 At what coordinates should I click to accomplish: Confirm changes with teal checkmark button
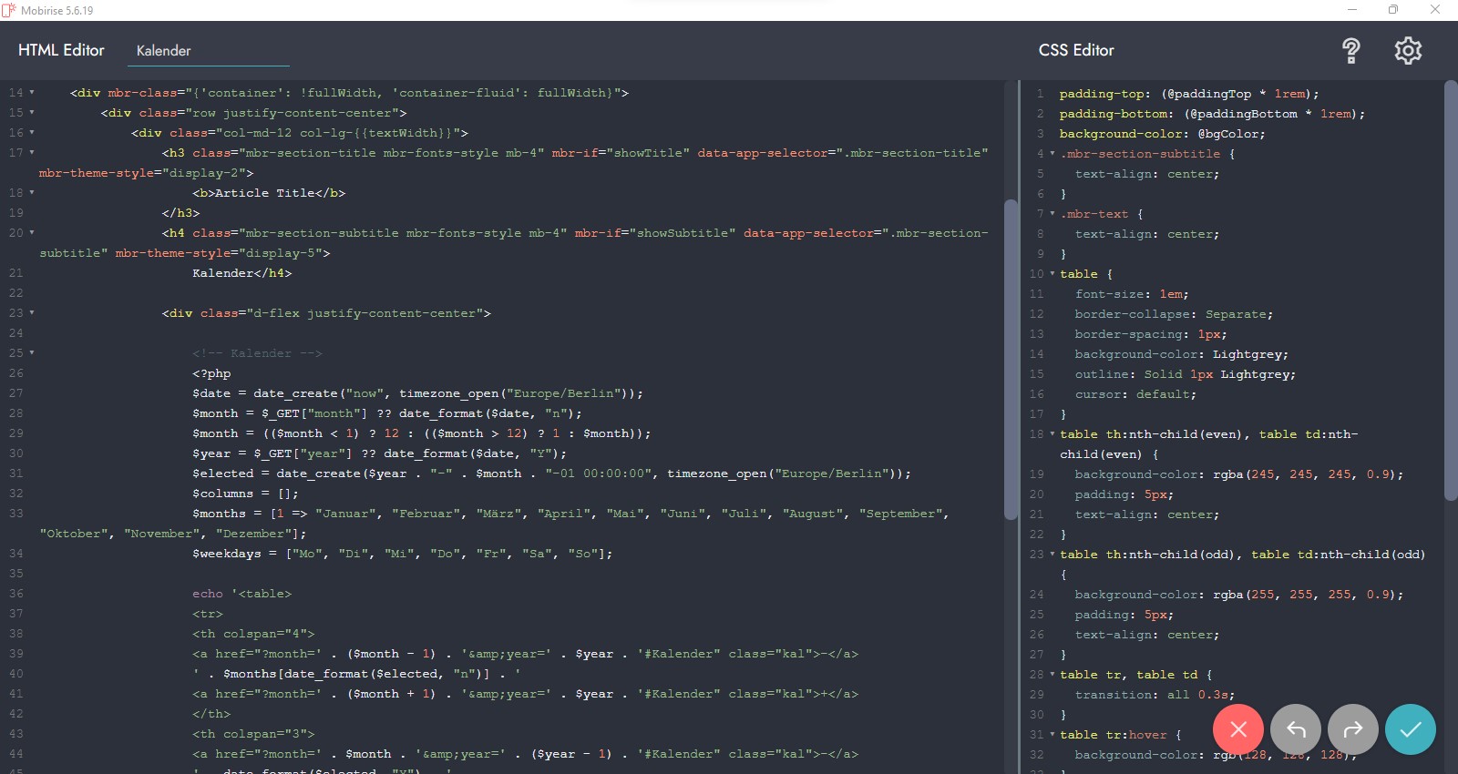click(x=1411, y=729)
